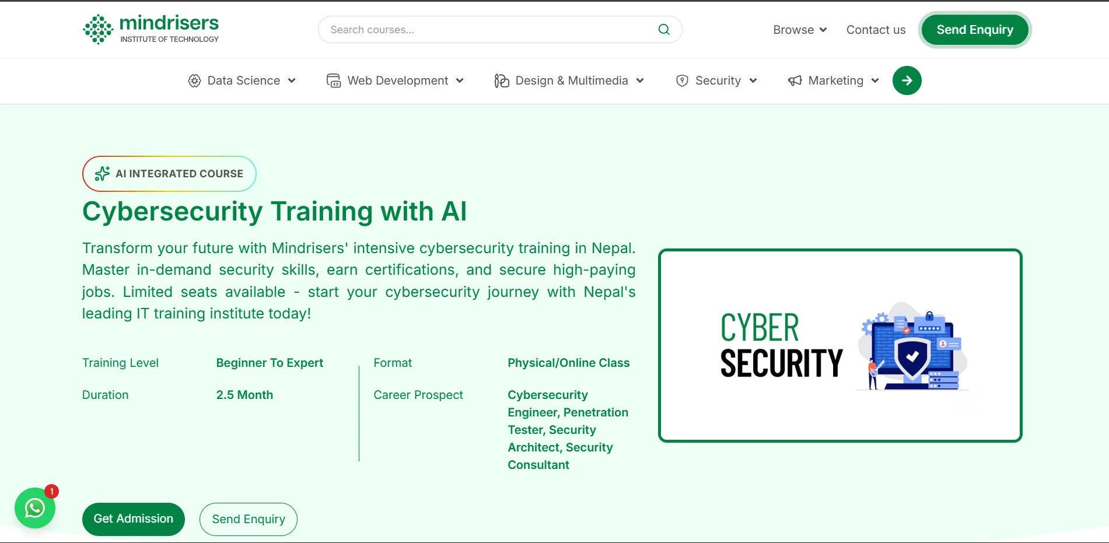
Task: Click the Get Admission button
Action: pos(134,519)
